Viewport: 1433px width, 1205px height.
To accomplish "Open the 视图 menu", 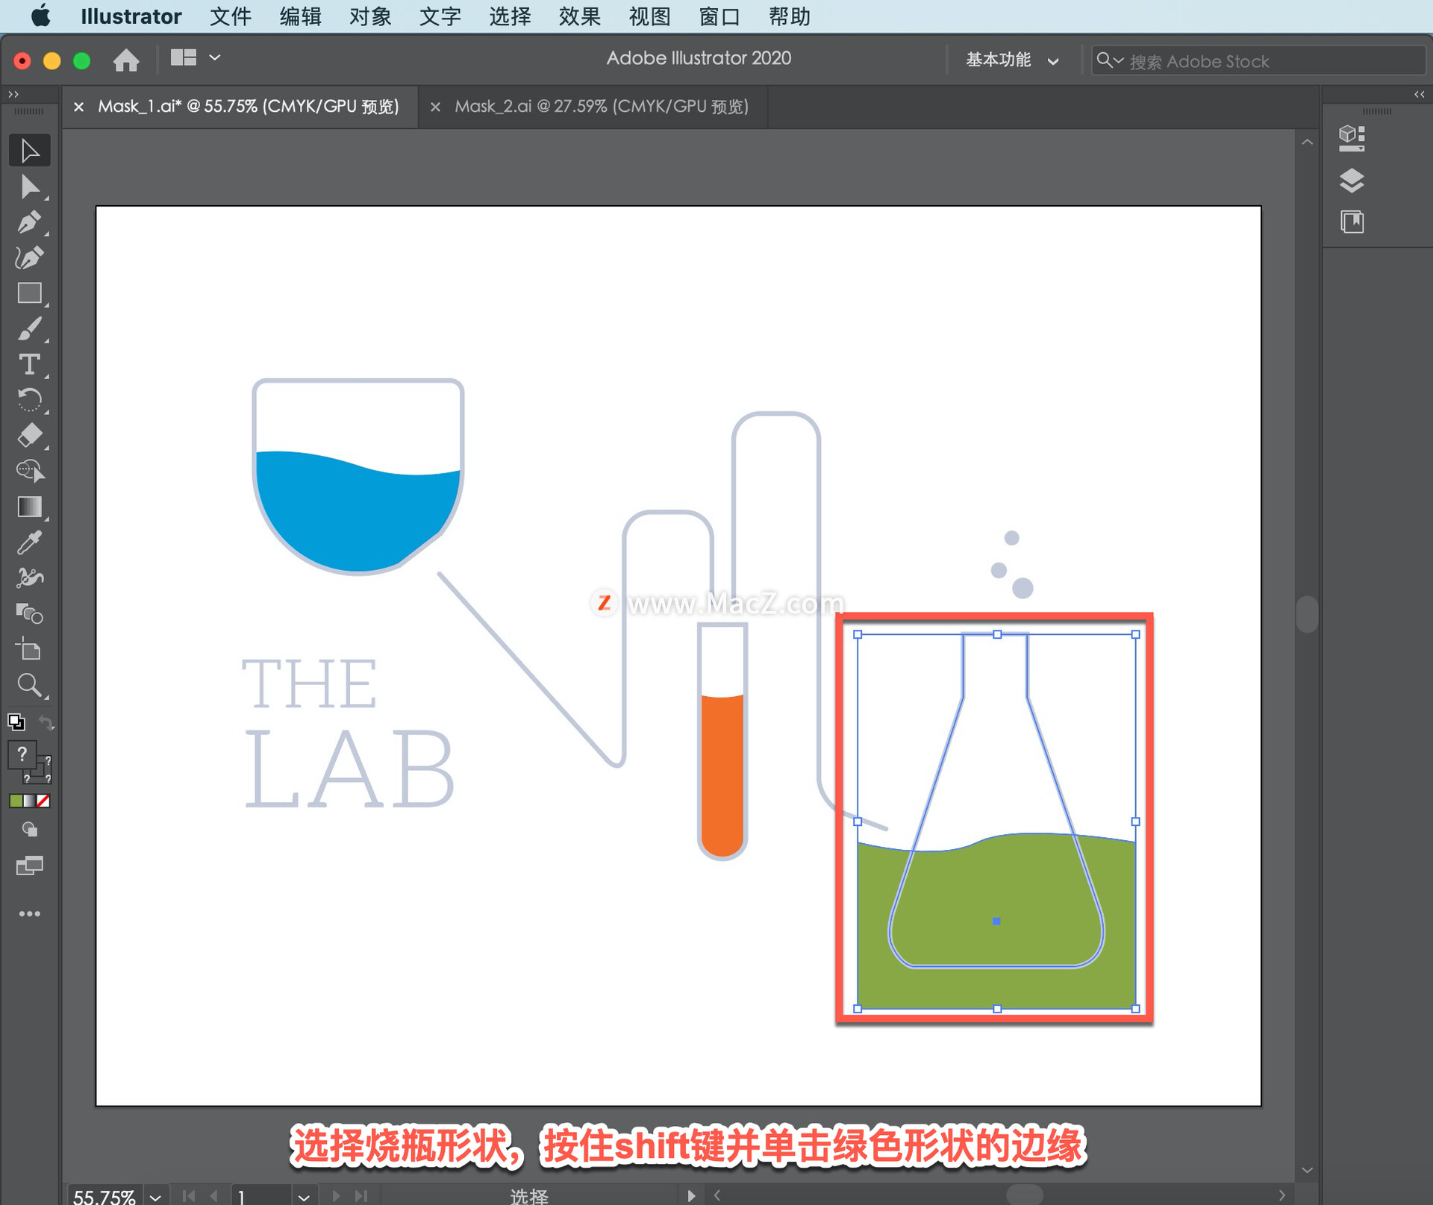I will coord(649,16).
